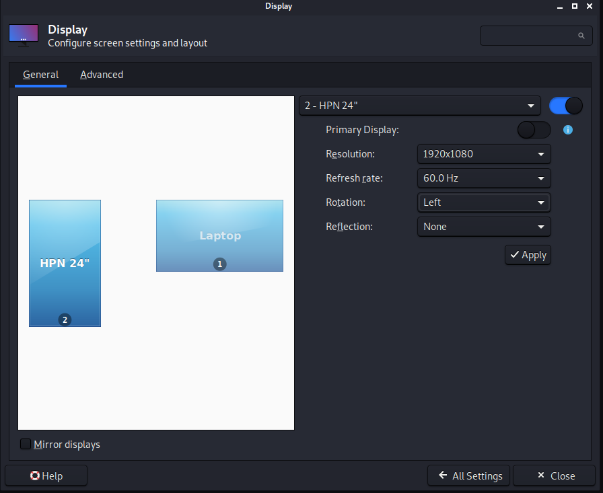The height and width of the screenshot is (493, 603).
Task: Select the General tab
Action: pos(40,75)
